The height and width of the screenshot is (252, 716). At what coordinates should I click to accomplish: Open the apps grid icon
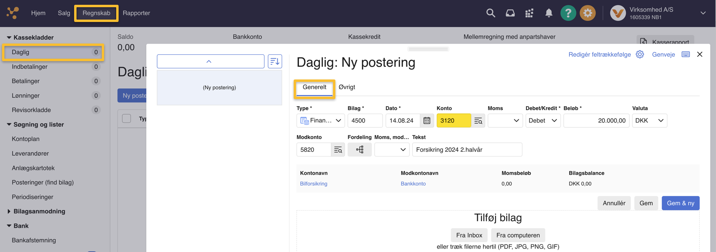point(529,13)
